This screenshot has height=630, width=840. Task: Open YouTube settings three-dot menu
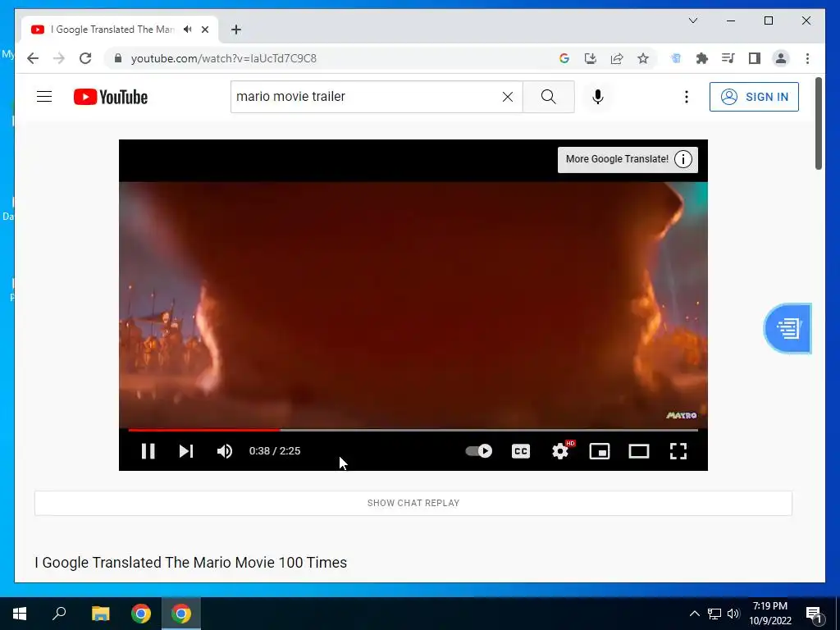click(x=687, y=97)
